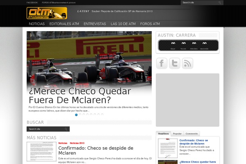Viewport: 246px width, 164px height.
Task: Open article title Confirmado: Checo se despide de Mclaren
Action: [x=96, y=150]
